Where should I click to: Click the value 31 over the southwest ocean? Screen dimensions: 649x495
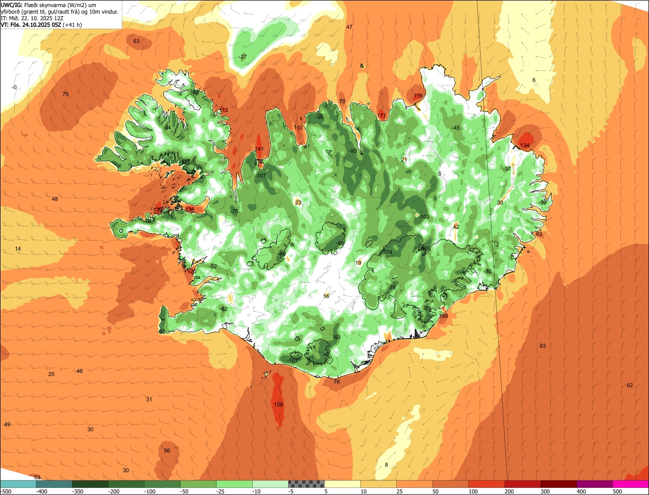pos(149,400)
